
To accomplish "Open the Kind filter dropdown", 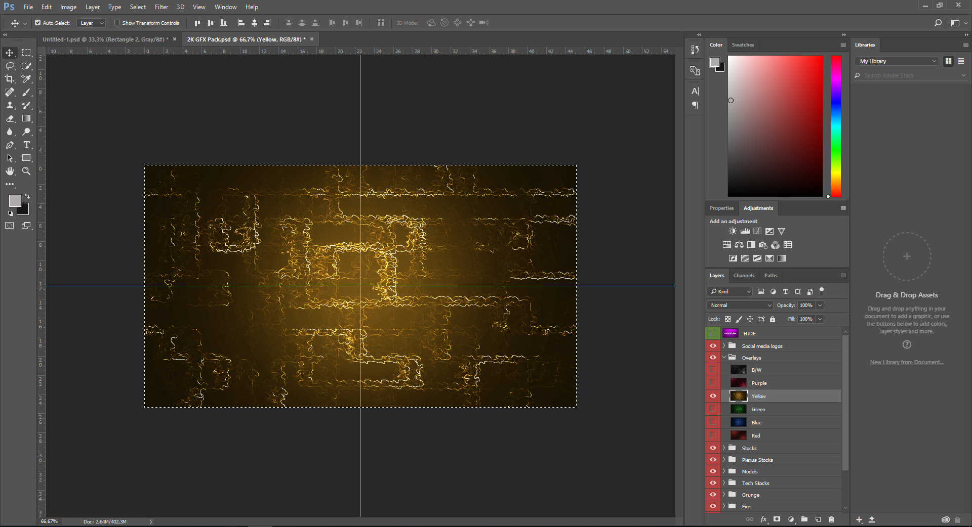I will (x=730, y=292).
